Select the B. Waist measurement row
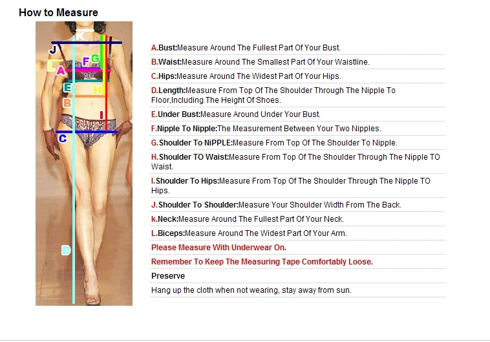Screen dimensions: 490x342 [x=297, y=62]
